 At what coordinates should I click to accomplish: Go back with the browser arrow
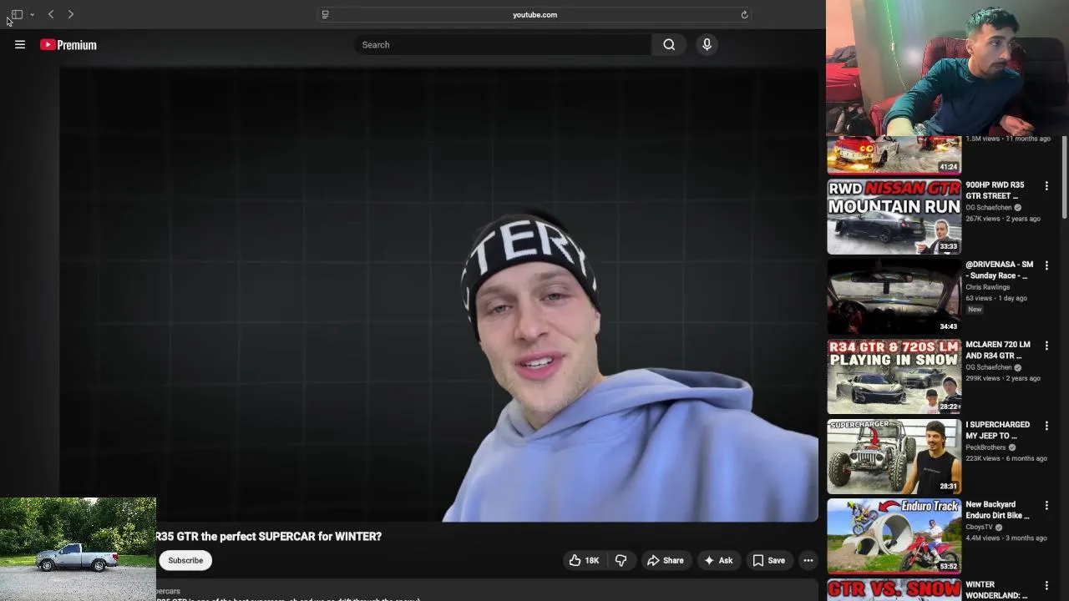coord(51,14)
